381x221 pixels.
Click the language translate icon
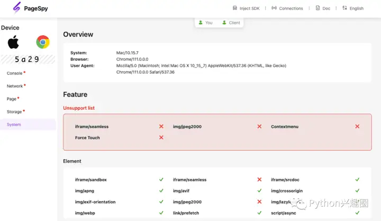tap(344, 8)
